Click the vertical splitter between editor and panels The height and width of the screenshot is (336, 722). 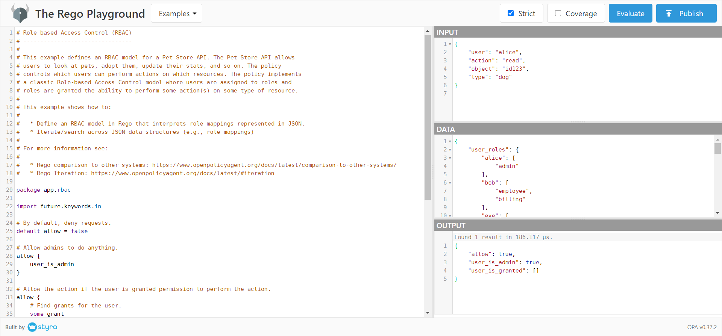point(433,172)
